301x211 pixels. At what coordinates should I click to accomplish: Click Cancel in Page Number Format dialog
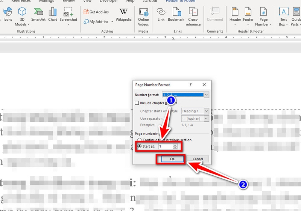[x=198, y=159]
